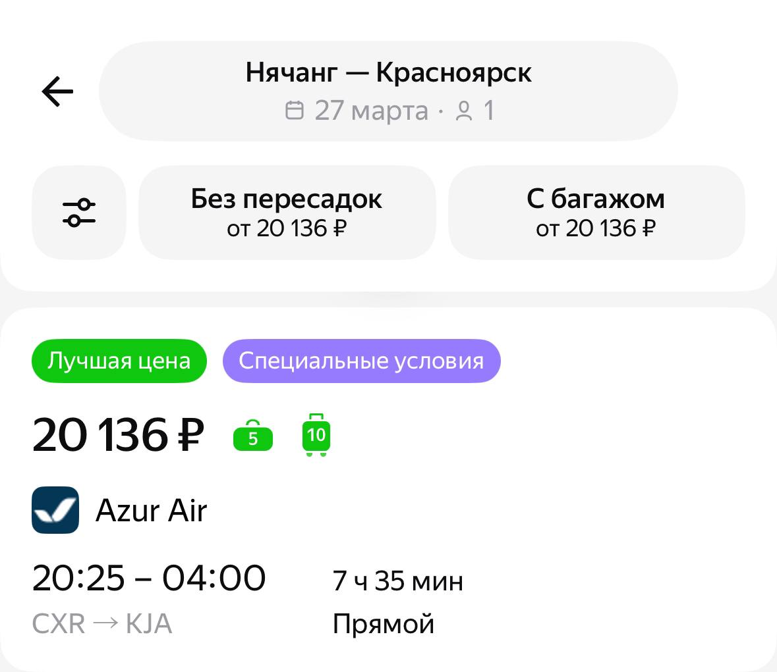Toggle the С багажом filter
The image size is (777, 672).
[596, 213]
